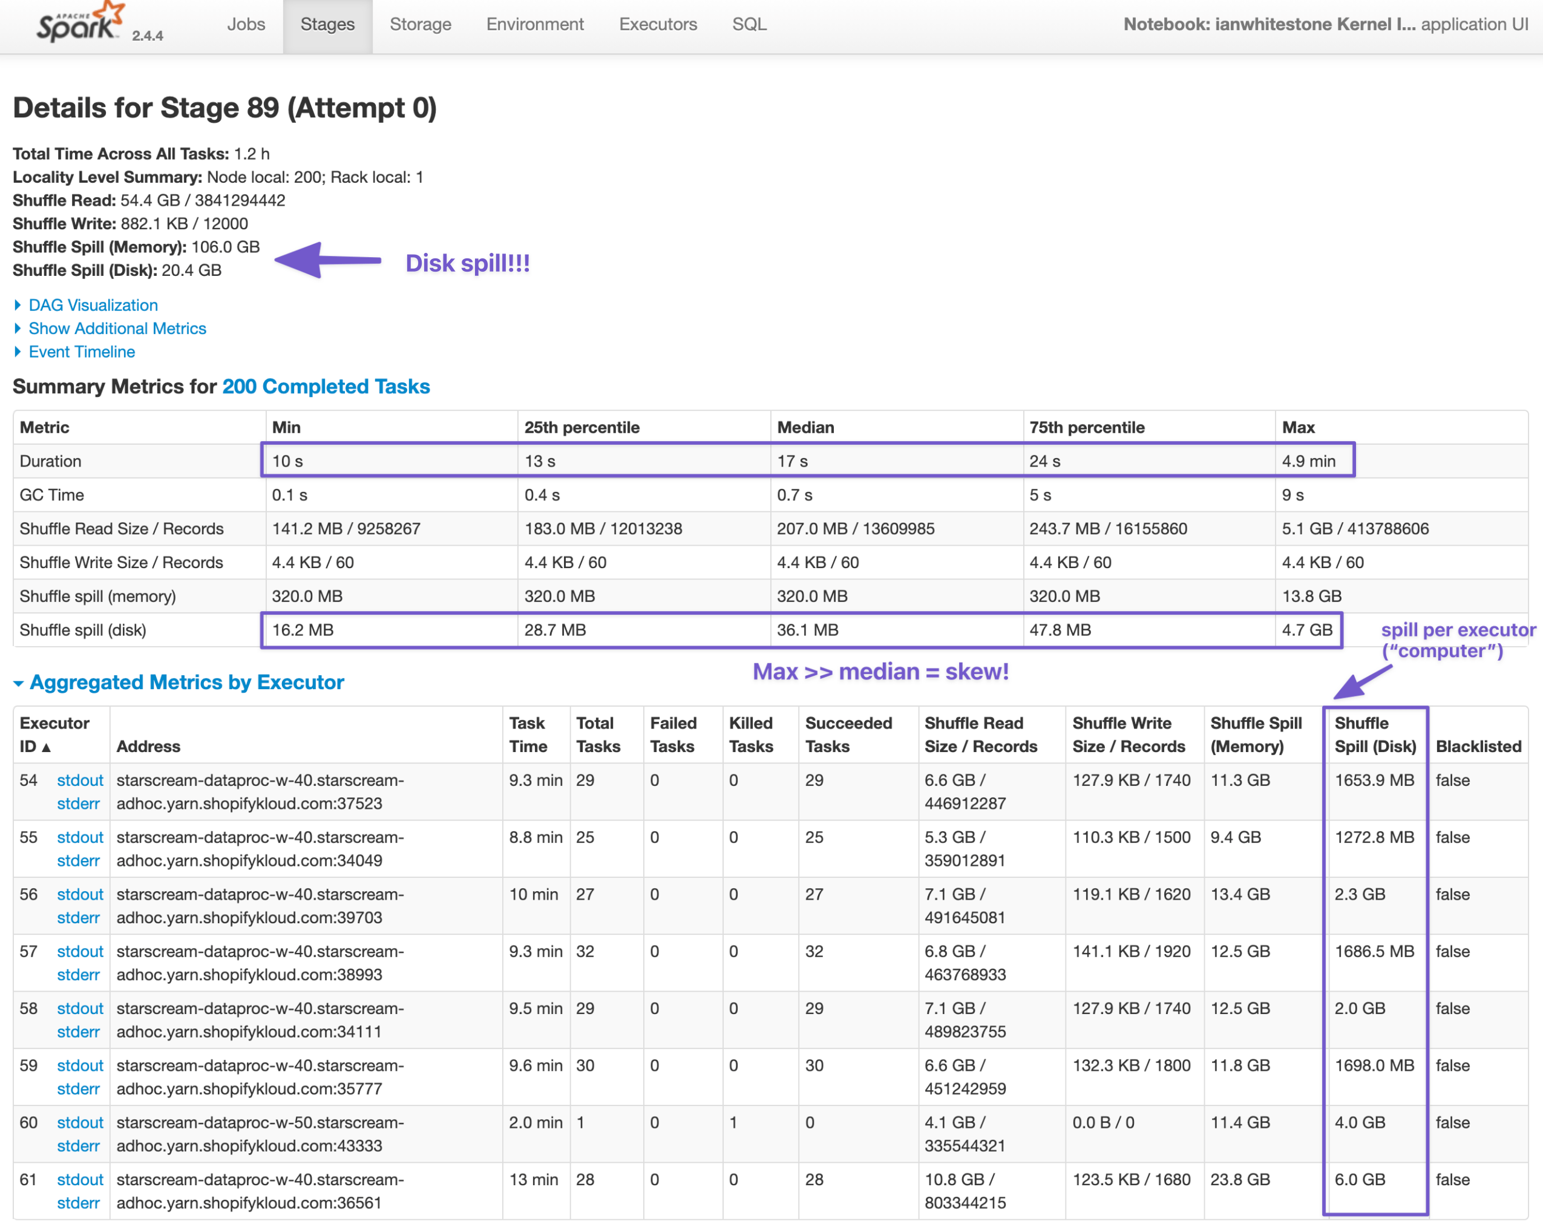
Task: Expand the Event Timeline section
Action: pos(81,352)
